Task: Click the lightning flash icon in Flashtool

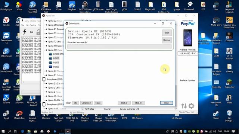Action: click(25, 32)
